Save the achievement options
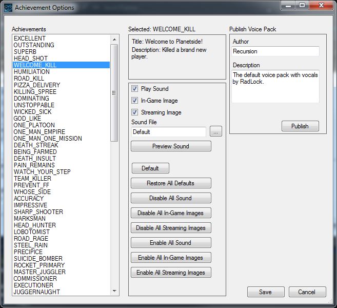The image size is (337, 308). point(265,292)
